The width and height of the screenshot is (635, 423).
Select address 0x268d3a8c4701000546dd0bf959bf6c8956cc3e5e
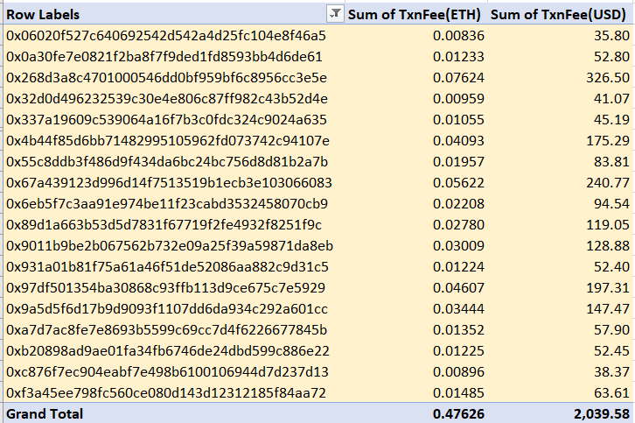tap(166, 77)
